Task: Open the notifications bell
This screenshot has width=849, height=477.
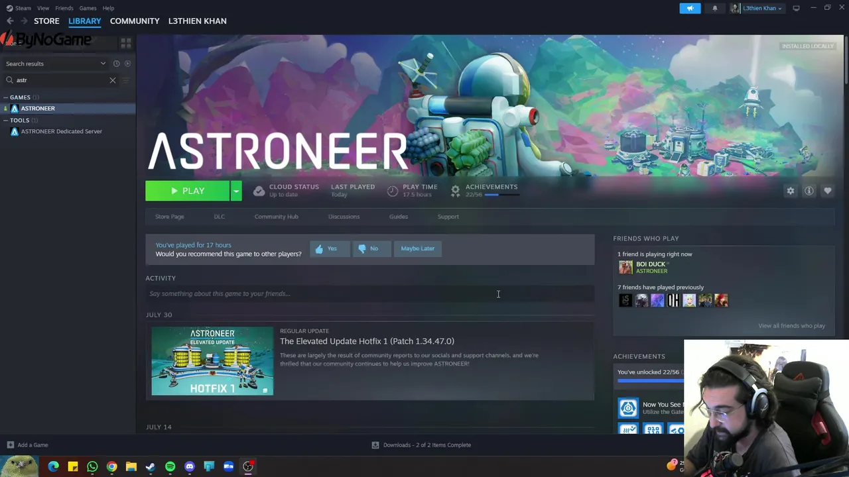Action: pos(714,8)
